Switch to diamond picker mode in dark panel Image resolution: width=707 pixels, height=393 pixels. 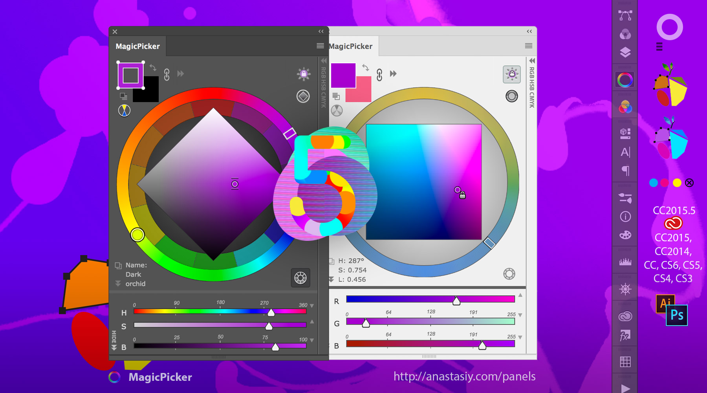(x=303, y=96)
